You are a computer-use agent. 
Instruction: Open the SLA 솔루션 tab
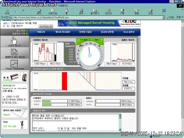(x=129, y=32)
